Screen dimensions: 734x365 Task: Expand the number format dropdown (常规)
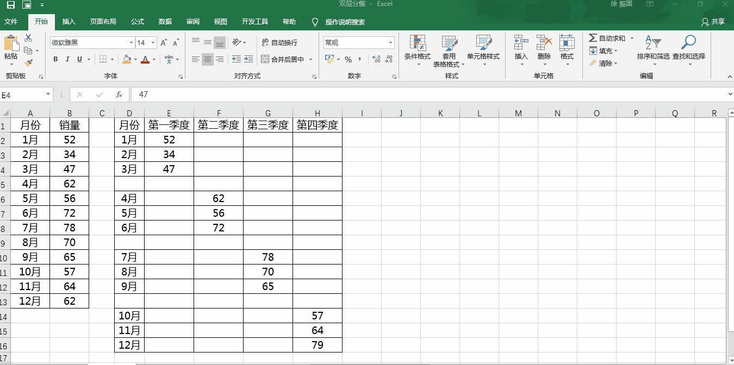(x=390, y=43)
